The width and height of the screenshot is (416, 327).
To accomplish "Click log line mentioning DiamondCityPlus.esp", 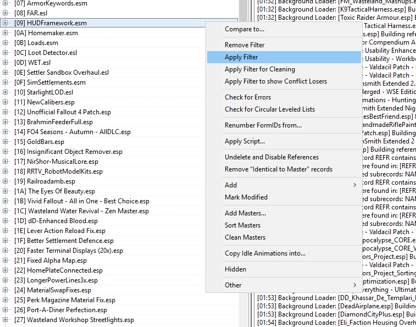I will point(336,314).
